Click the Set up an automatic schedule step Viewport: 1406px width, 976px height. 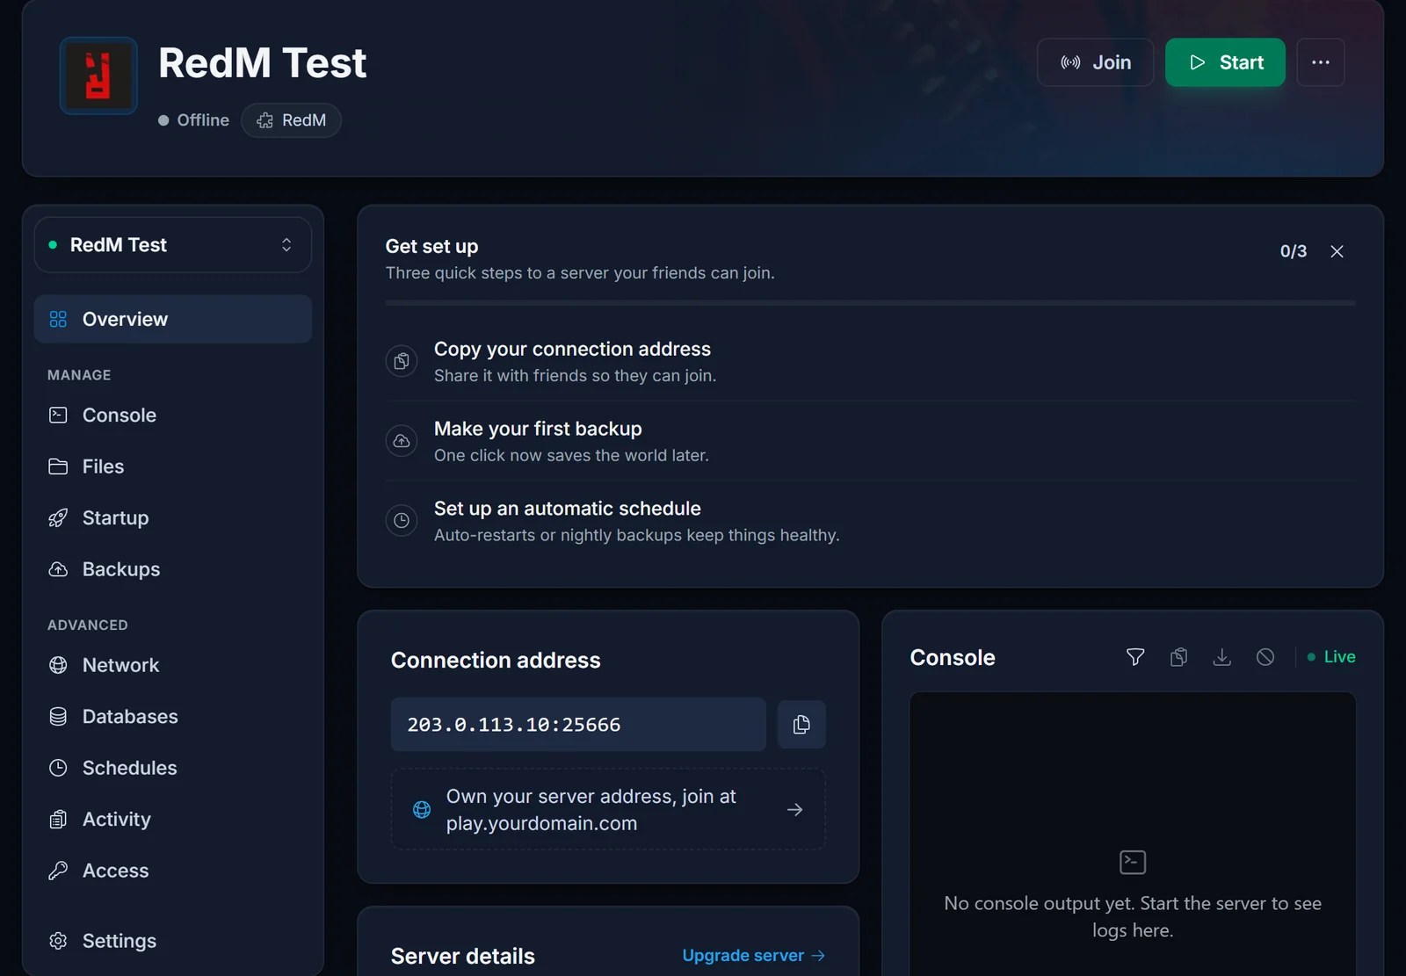point(870,521)
